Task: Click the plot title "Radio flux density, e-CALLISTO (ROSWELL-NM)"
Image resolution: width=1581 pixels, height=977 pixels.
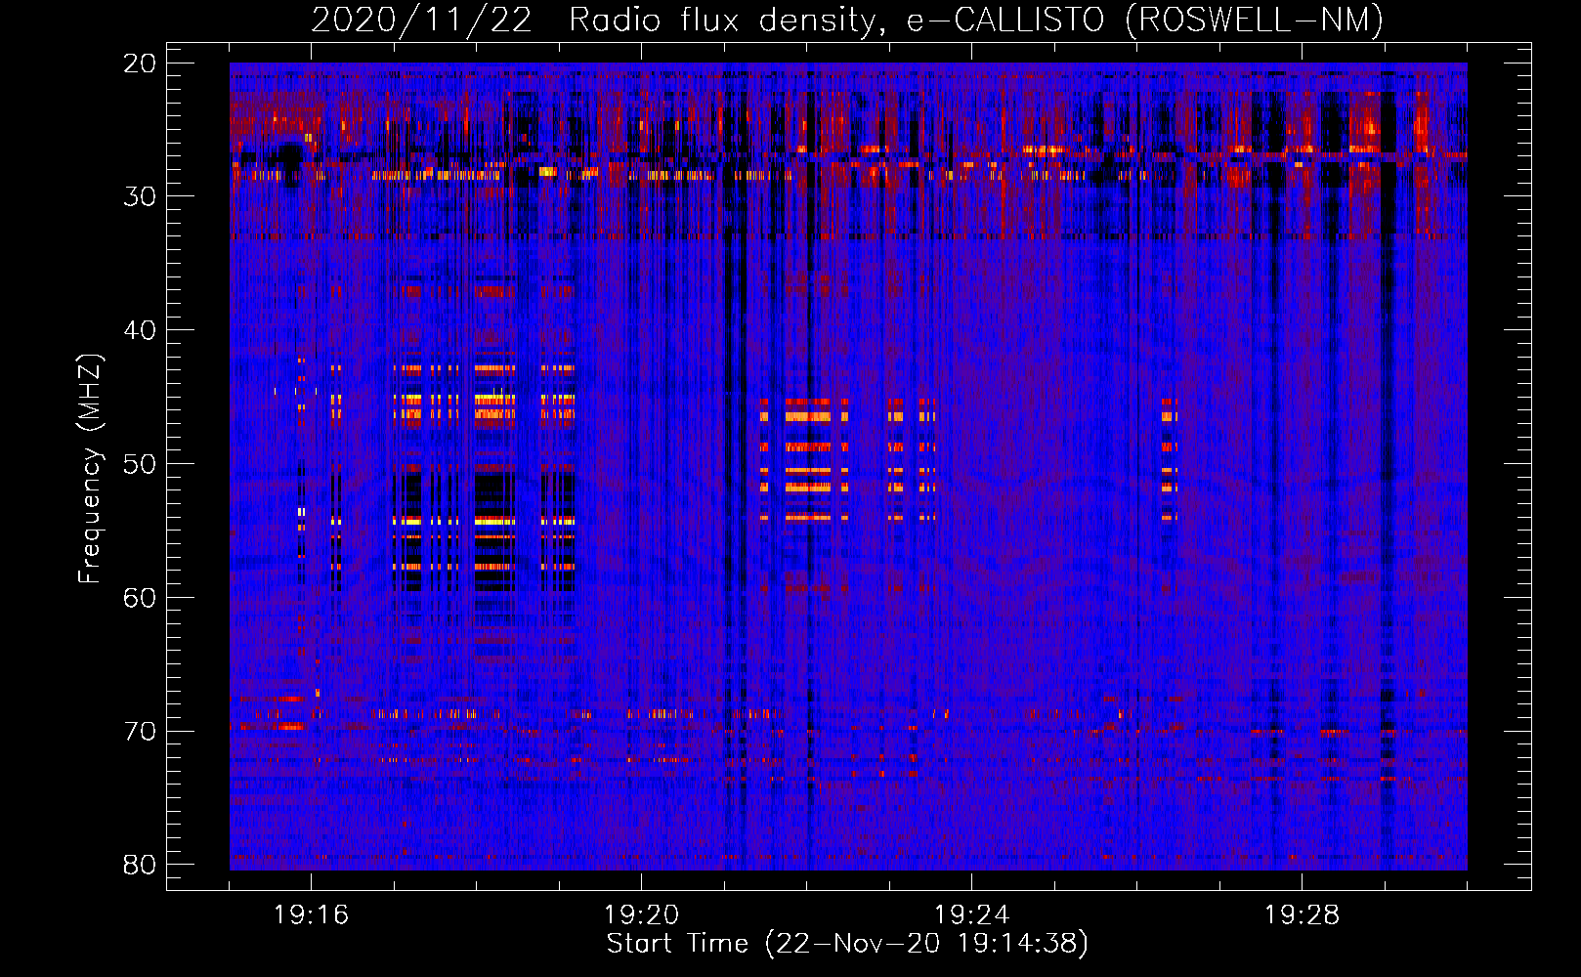Action: (x=976, y=21)
